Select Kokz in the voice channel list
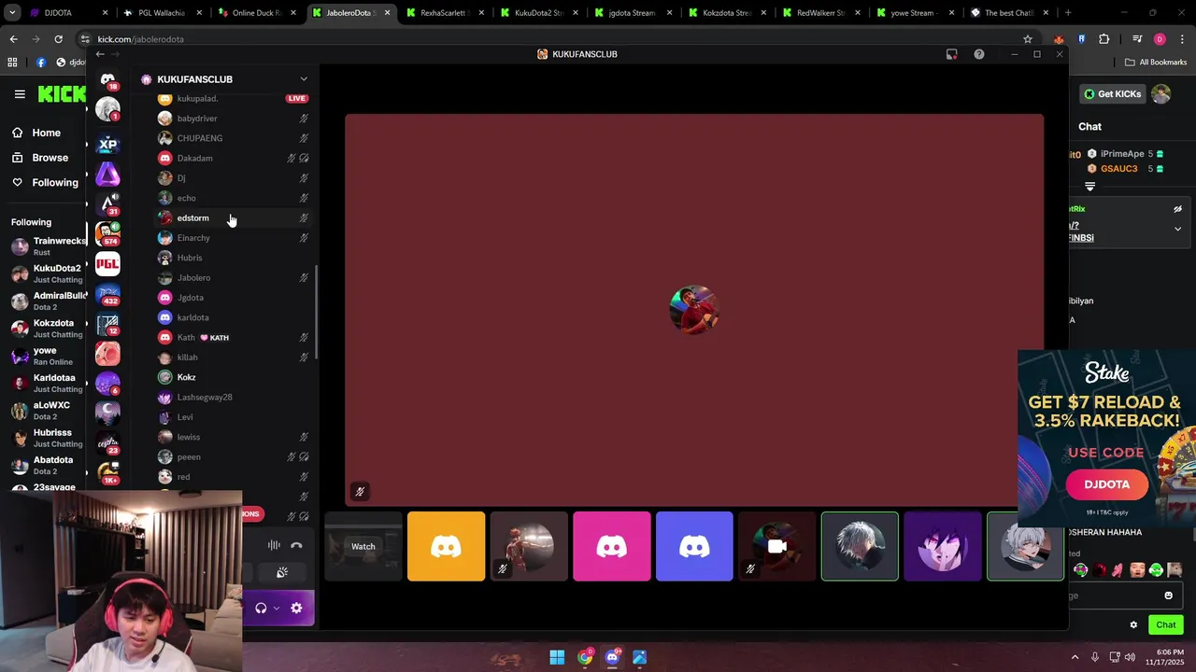1196x672 pixels. (x=234, y=377)
